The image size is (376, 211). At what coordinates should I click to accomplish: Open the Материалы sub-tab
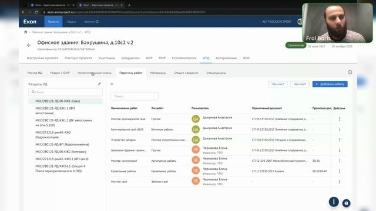tap(158, 73)
